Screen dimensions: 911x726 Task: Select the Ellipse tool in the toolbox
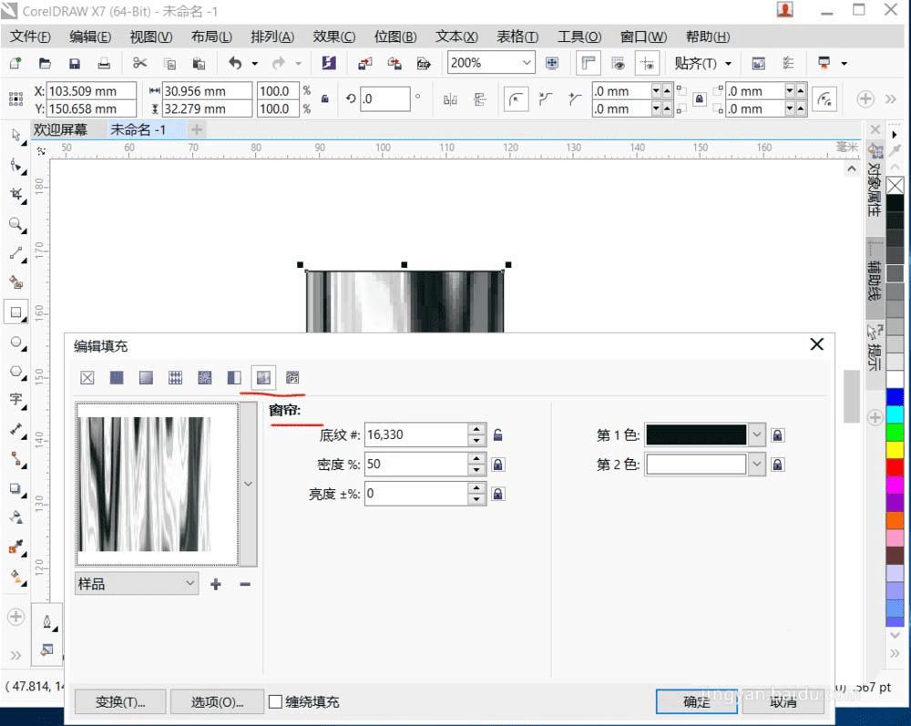(16, 342)
